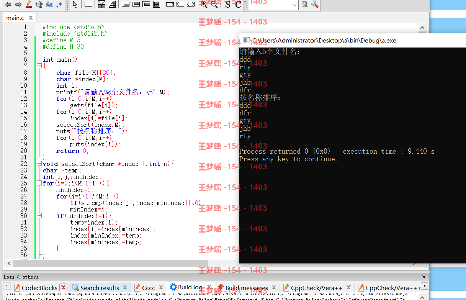466x300 pixels.
Task: Pick the fourth loop block tool
Action: tap(156, 5)
